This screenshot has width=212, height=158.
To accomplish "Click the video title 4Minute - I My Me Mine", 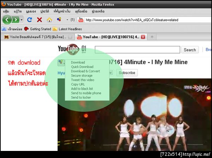I will click(x=155, y=62).
